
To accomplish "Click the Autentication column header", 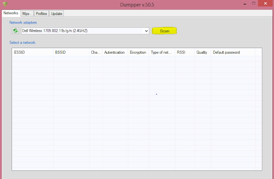I will tap(115, 52).
